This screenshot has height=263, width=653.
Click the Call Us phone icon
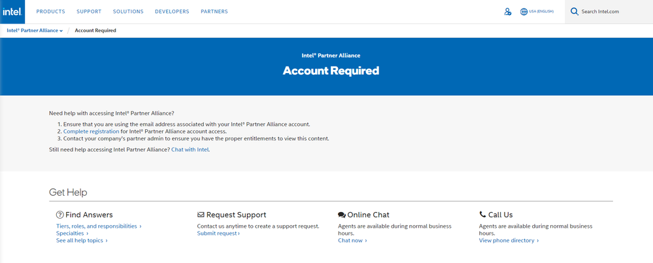click(x=482, y=215)
